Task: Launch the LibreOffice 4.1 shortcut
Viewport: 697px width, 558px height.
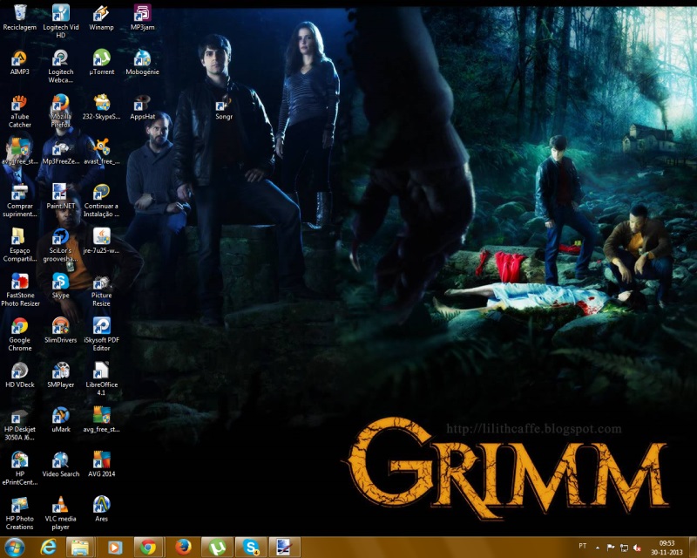Action: [101, 371]
